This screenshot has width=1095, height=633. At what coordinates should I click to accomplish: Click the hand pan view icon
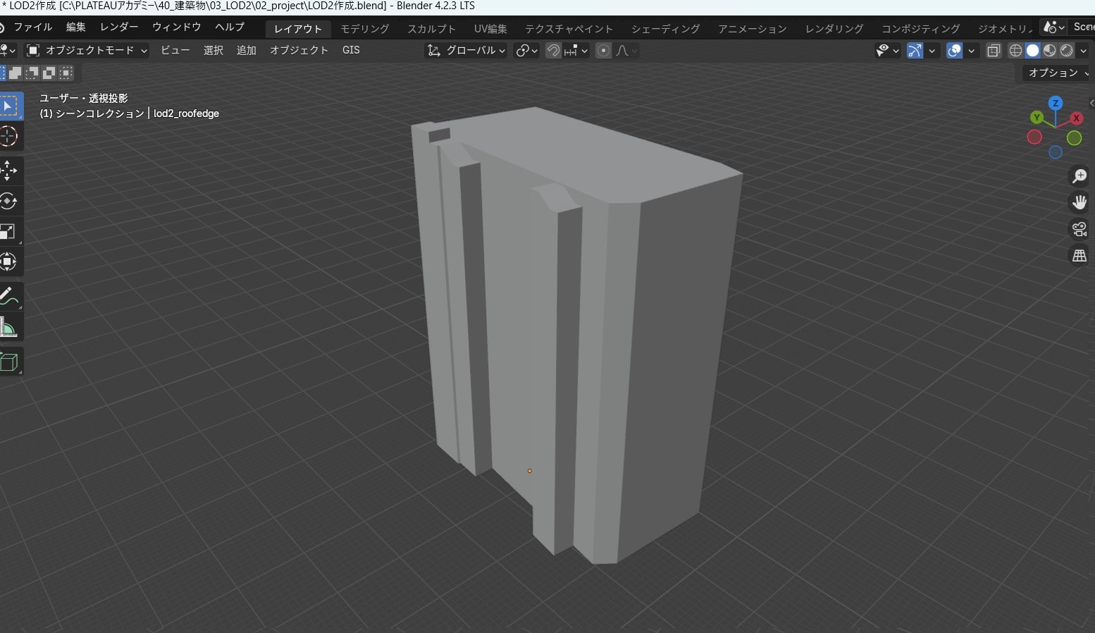[x=1079, y=202]
